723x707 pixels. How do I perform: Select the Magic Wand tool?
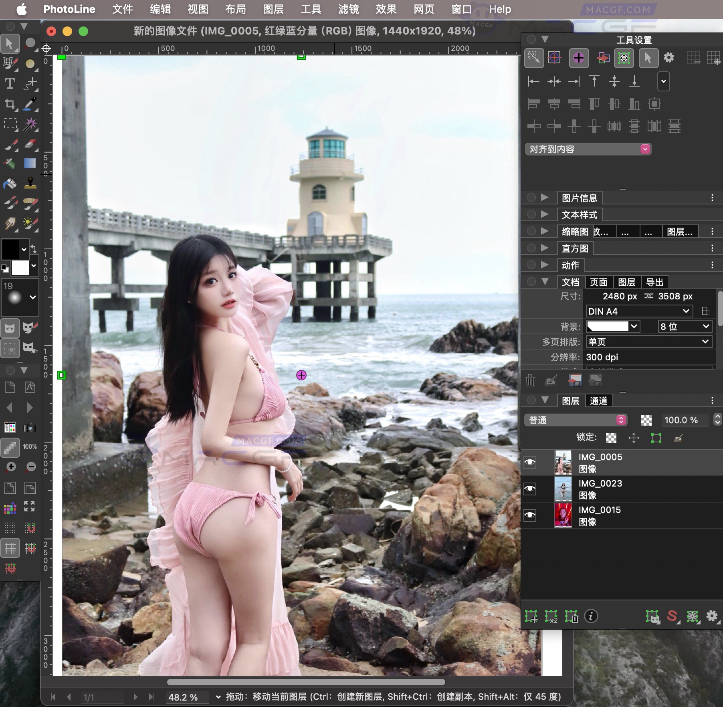click(x=30, y=124)
